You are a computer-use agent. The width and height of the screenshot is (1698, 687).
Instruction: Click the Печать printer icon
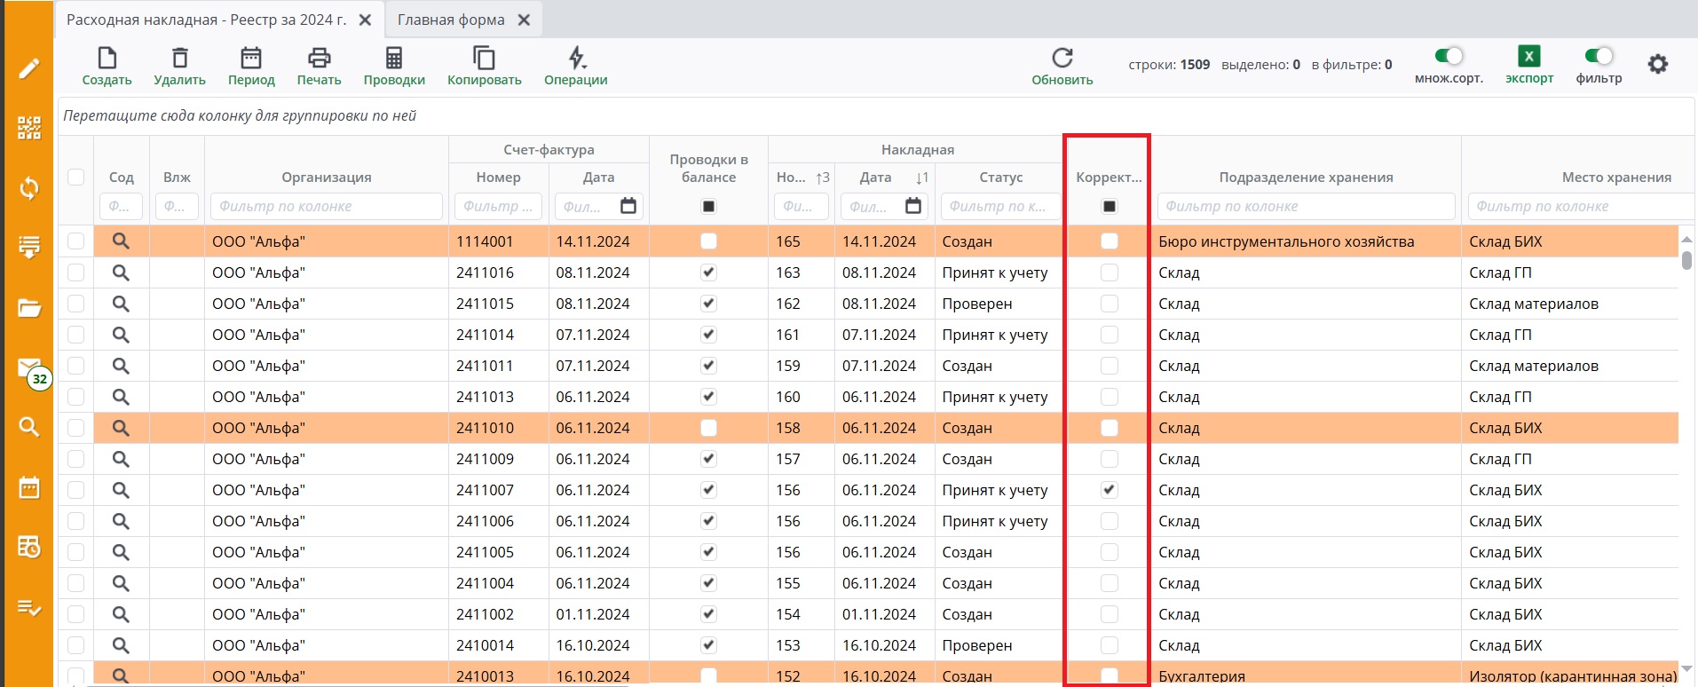(x=319, y=59)
